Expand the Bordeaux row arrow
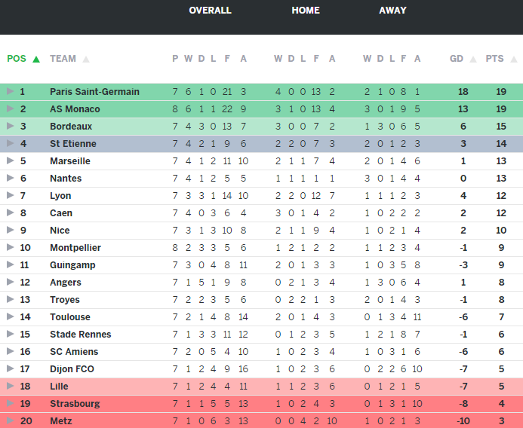Image resolution: width=523 pixels, height=428 pixels. (10, 127)
